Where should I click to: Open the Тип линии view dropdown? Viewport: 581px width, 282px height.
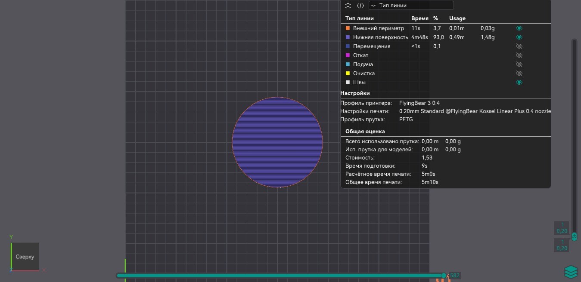tap(411, 6)
